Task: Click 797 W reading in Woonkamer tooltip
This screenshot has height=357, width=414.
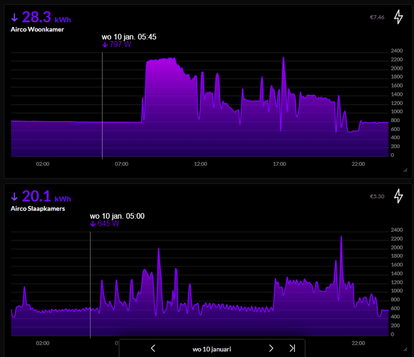Action: (116, 44)
